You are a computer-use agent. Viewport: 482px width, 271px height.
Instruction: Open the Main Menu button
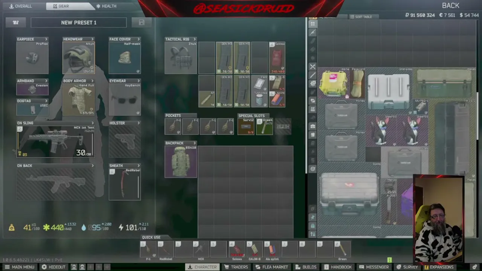point(19,267)
